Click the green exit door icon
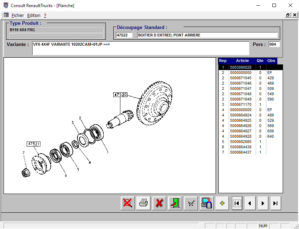This screenshot has width=299, height=229. pyautogui.click(x=175, y=204)
